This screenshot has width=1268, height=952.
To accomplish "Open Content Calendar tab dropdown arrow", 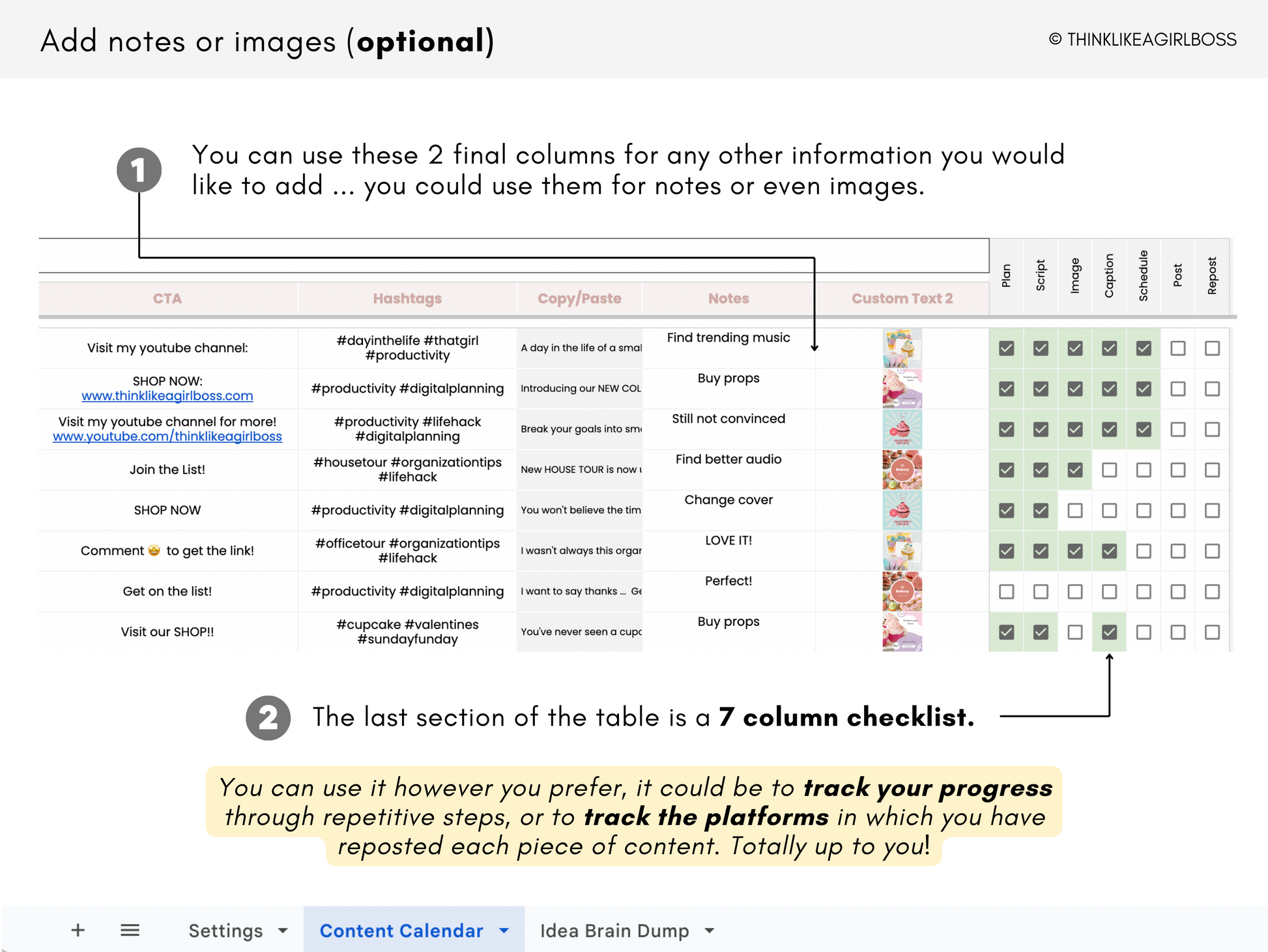I will (x=504, y=930).
